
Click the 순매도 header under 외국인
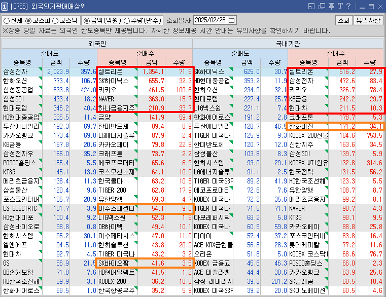coord(50,53)
